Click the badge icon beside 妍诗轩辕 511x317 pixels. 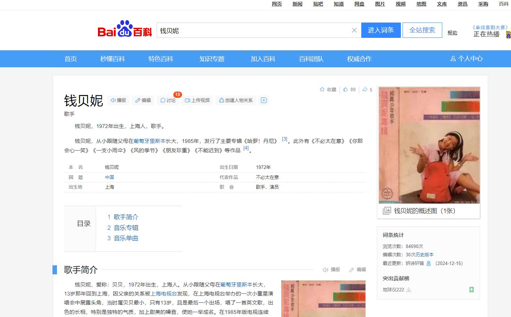point(429,264)
